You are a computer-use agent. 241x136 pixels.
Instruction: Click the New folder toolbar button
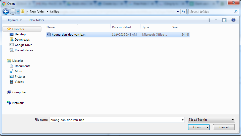click(37, 20)
